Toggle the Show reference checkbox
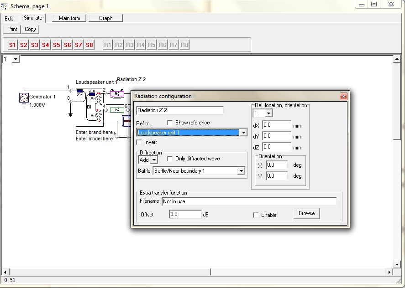Screen dimensions: 405x288 170,123
